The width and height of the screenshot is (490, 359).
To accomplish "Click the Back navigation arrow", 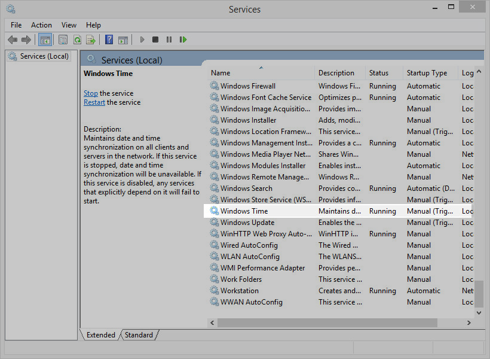I will [x=13, y=39].
